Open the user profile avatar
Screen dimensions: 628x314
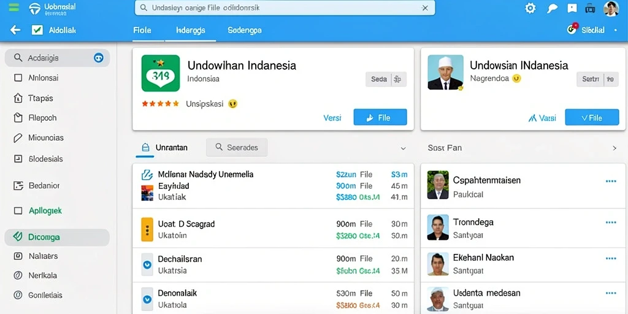[611, 9]
